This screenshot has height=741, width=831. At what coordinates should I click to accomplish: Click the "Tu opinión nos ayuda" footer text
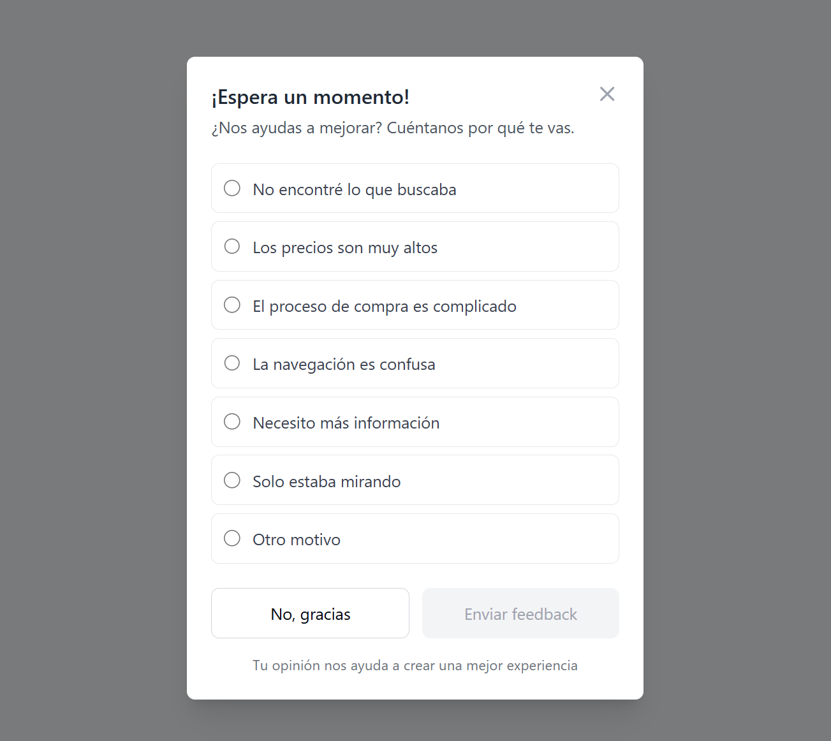pos(415,665)
